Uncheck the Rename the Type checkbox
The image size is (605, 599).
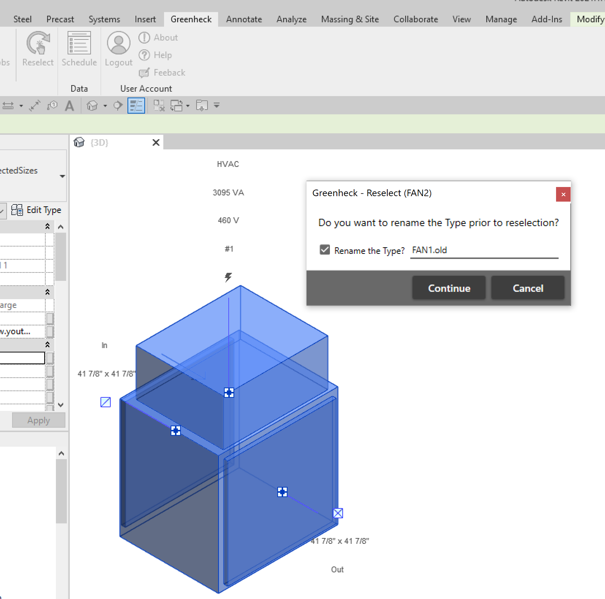pos(325,250)
